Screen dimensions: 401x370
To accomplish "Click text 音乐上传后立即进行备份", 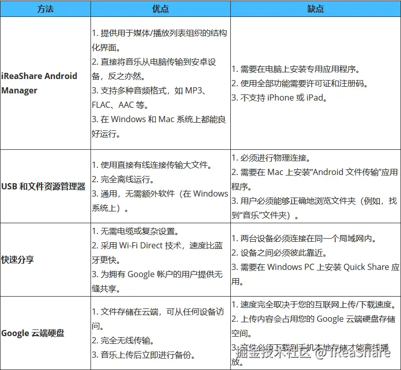I will (x=143, y=355).
